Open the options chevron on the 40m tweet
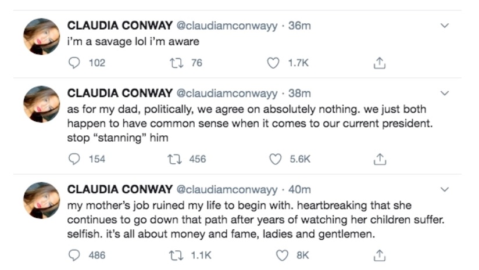The image size is (479, 270). pos(445,189)
